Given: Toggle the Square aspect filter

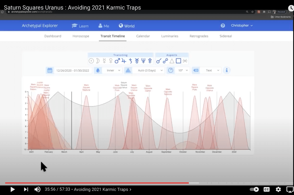Looking at the screenshot, I should click(178, 61).
